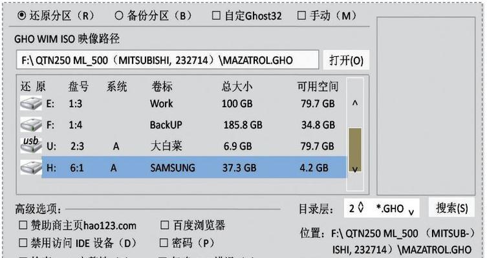This screenshot has width=487, height=258.
Task: Click the E: drive disk icon
Action: pos(30,104)
